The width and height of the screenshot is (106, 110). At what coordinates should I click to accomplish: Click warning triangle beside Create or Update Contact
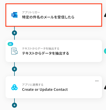[105, 87]
